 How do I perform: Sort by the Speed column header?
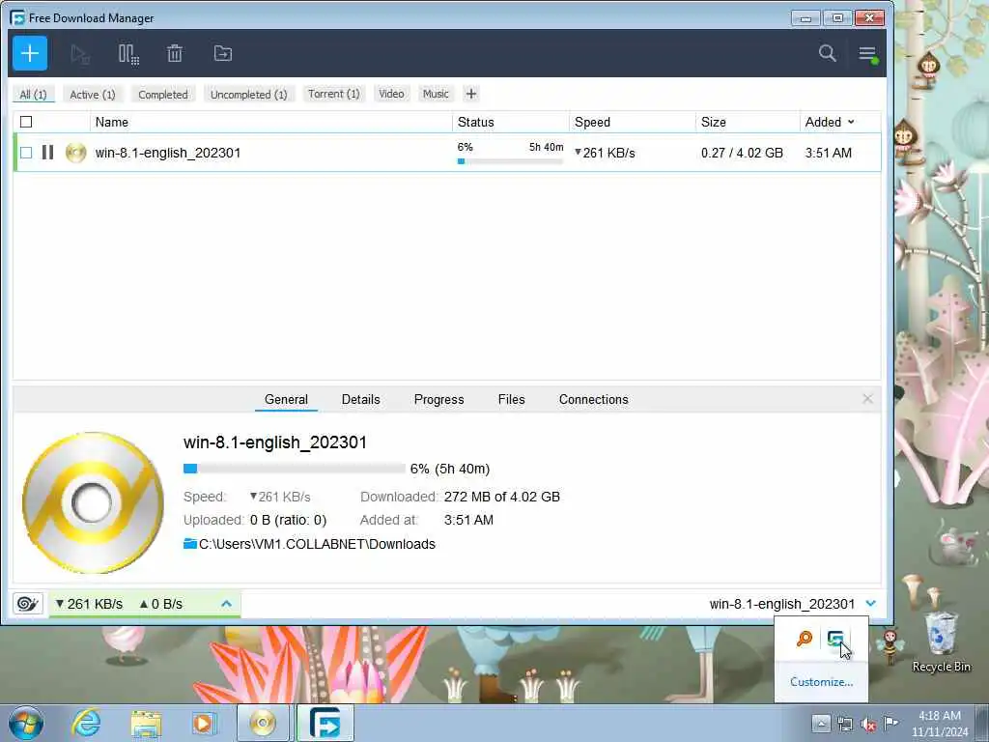coord(633,122)
